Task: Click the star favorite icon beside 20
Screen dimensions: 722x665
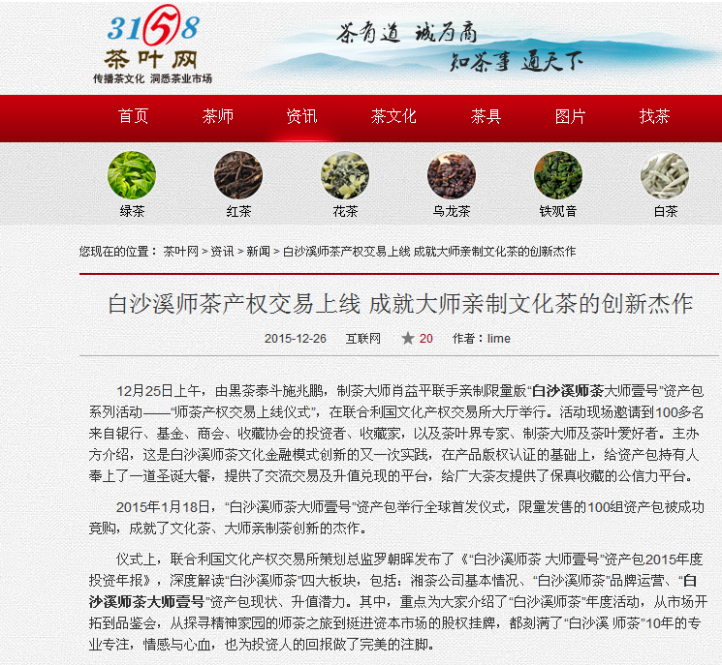Action: pos(407,339)
